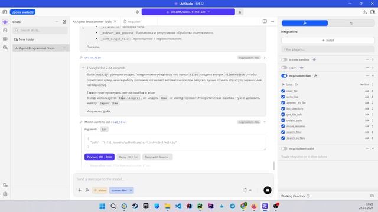Open downloads manager icon at sidebar bottom
The height and width of the screenshot is (212, 378).
point(5,185)
